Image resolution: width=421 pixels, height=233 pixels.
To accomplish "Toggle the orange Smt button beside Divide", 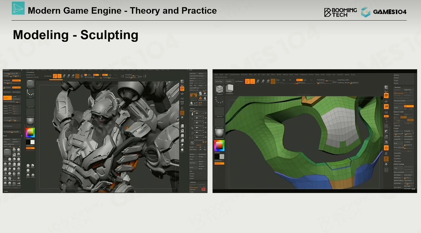I will [x=409, y=106].
